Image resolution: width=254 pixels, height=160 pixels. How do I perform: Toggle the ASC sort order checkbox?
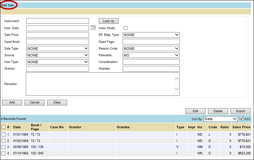[x=242, y=118]
